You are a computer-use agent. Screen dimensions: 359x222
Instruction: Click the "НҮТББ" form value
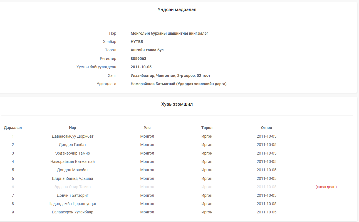(137, 42)
